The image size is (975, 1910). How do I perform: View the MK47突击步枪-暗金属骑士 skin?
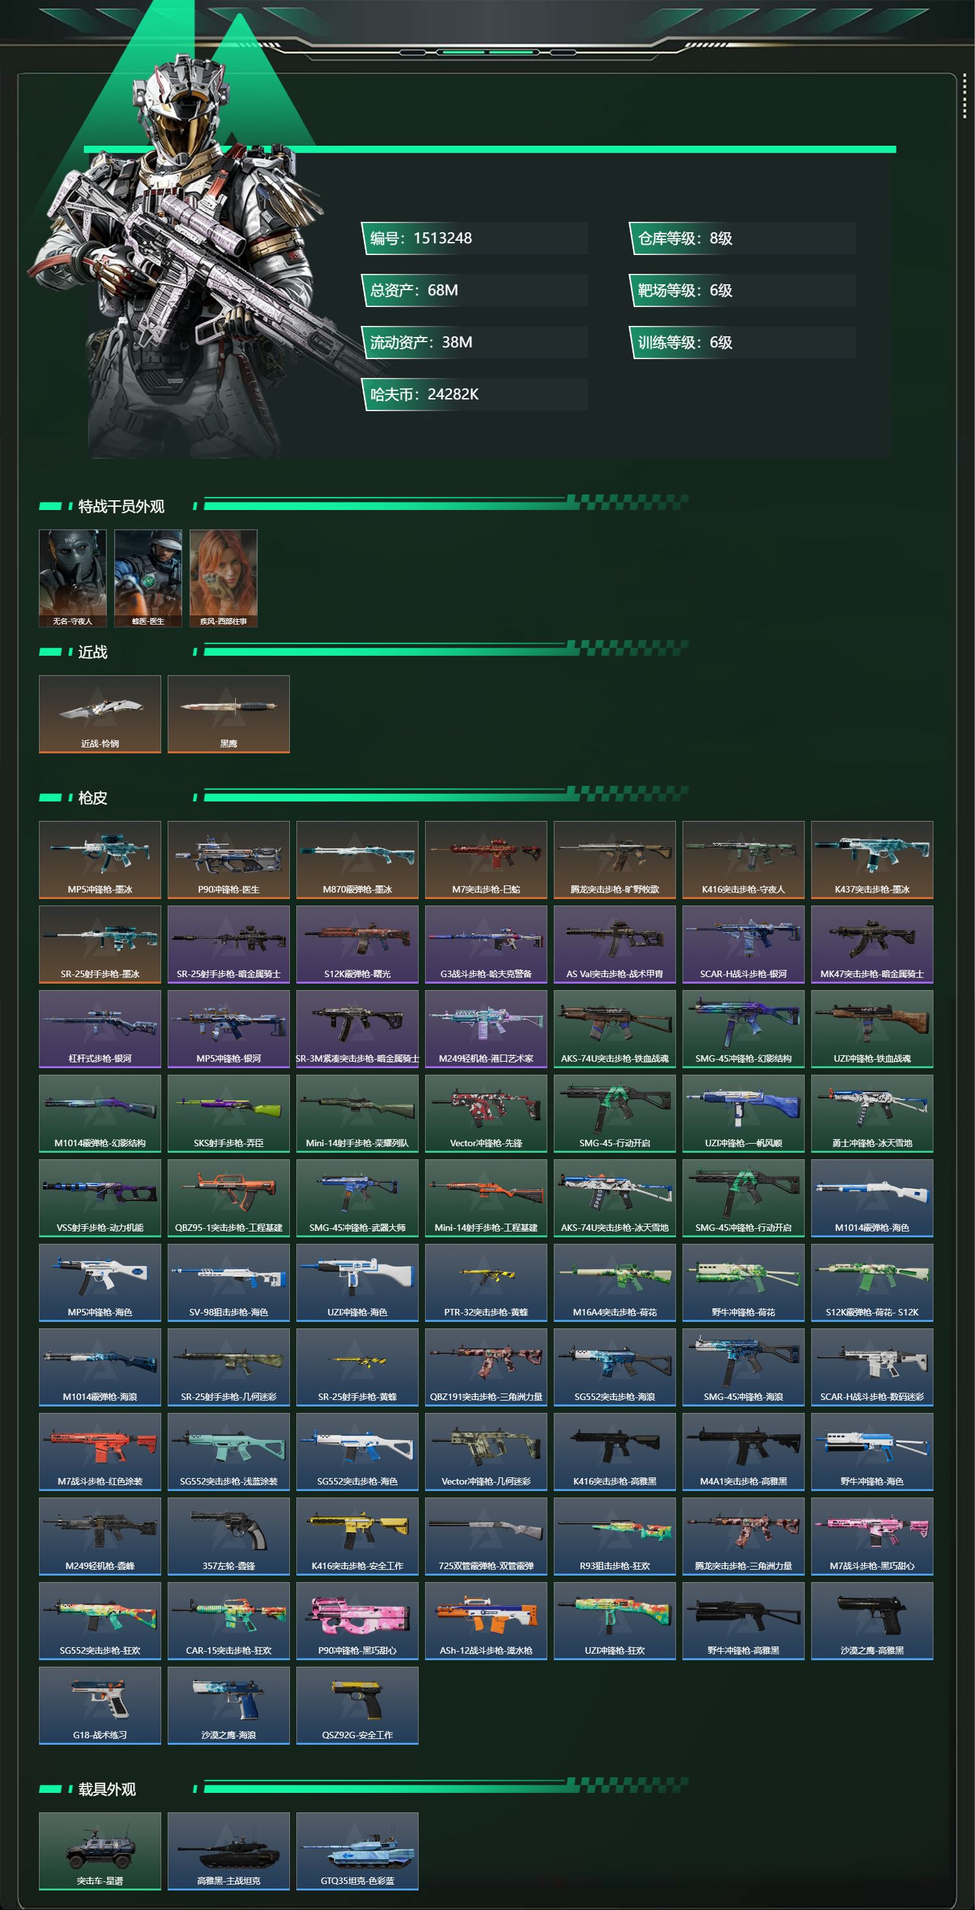point(872,944)
